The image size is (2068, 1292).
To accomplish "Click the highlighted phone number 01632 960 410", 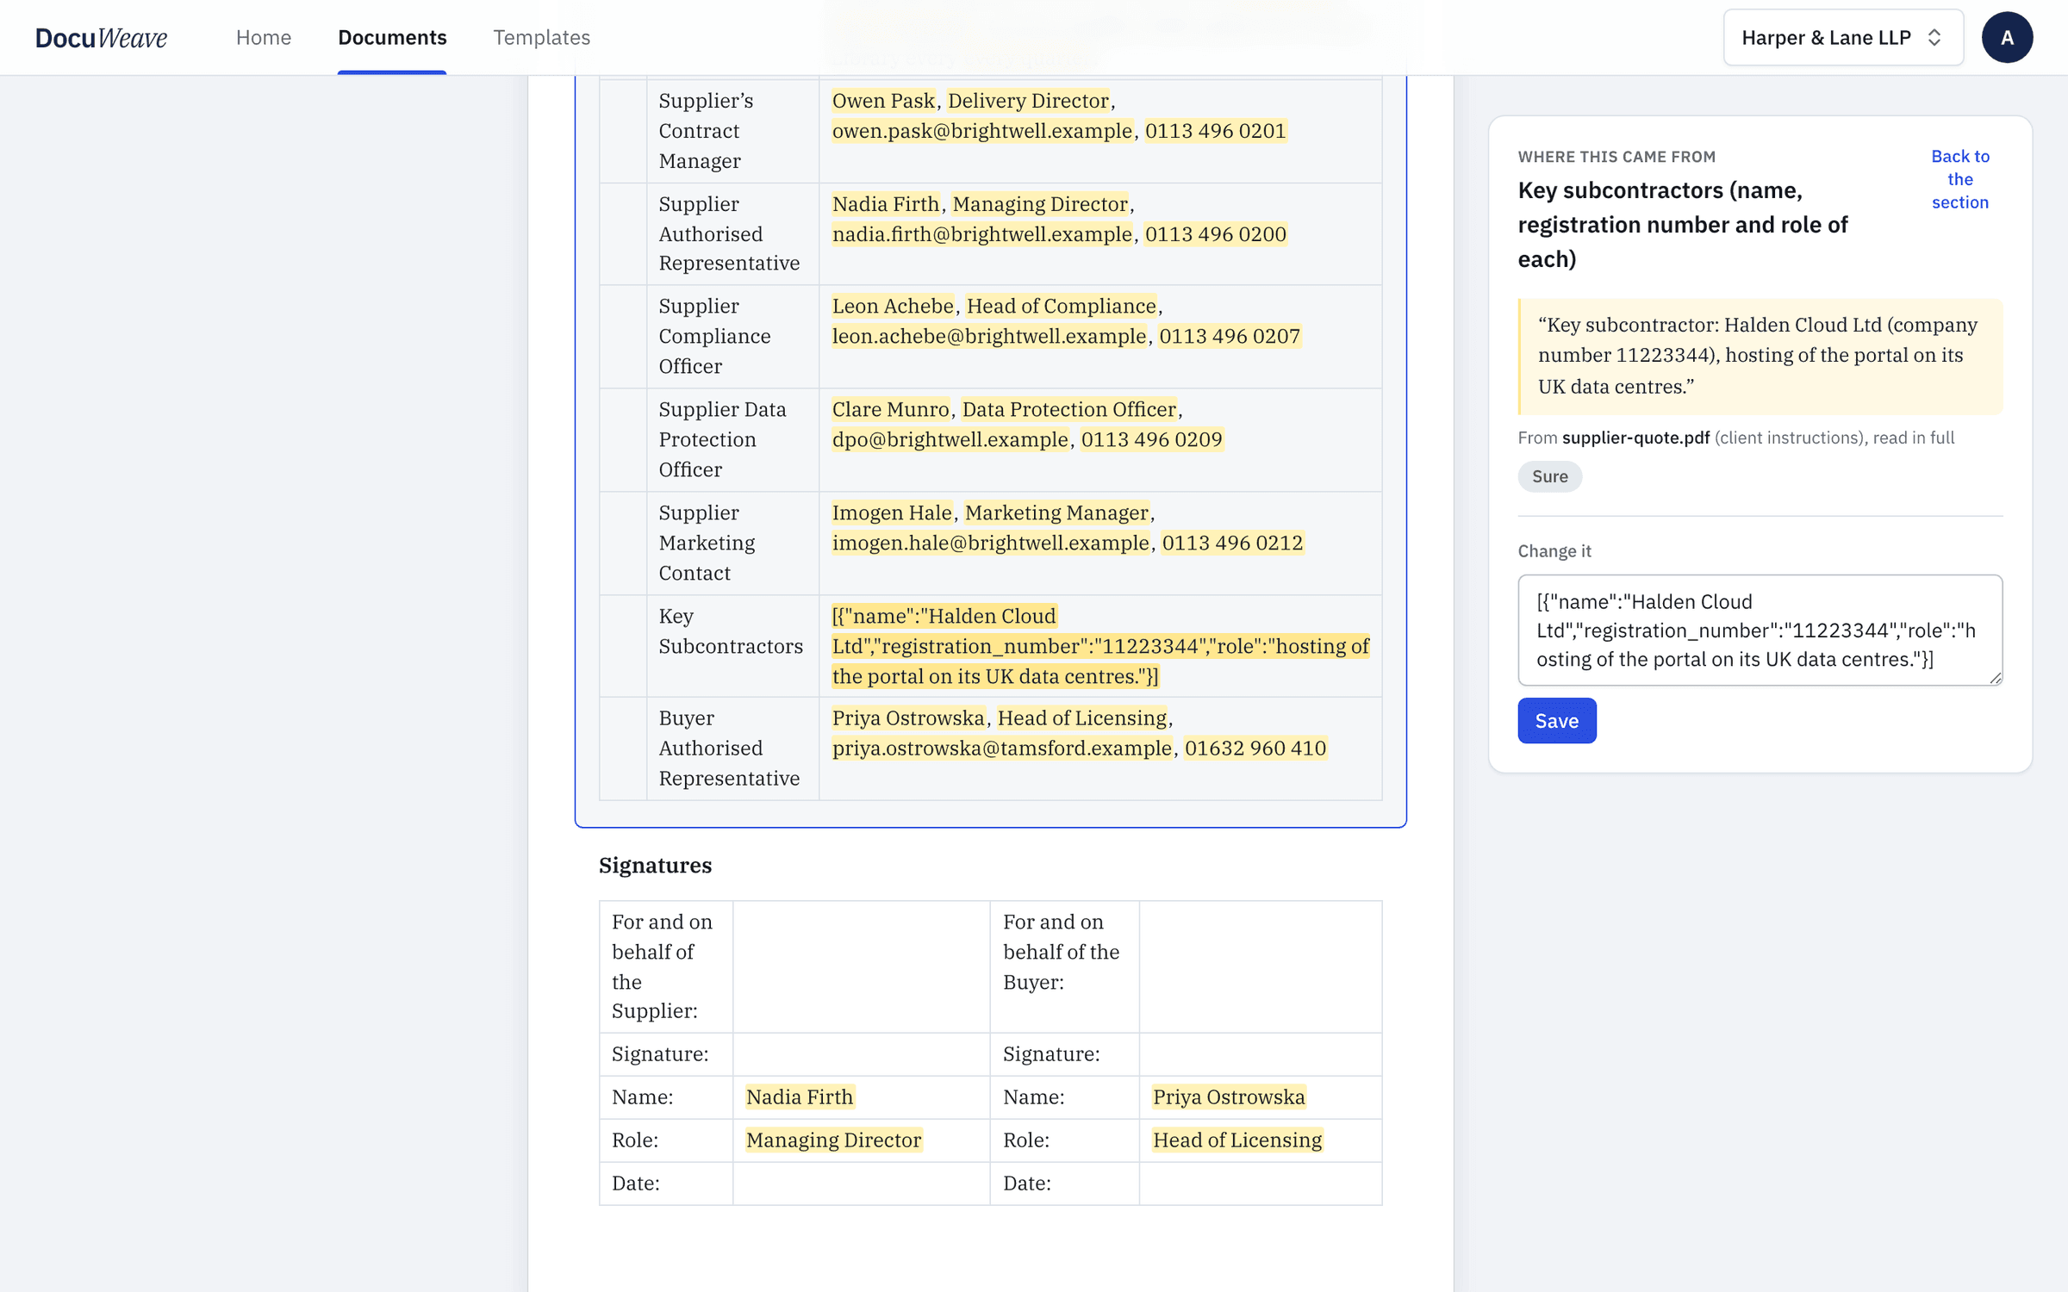I will 1255,748.
